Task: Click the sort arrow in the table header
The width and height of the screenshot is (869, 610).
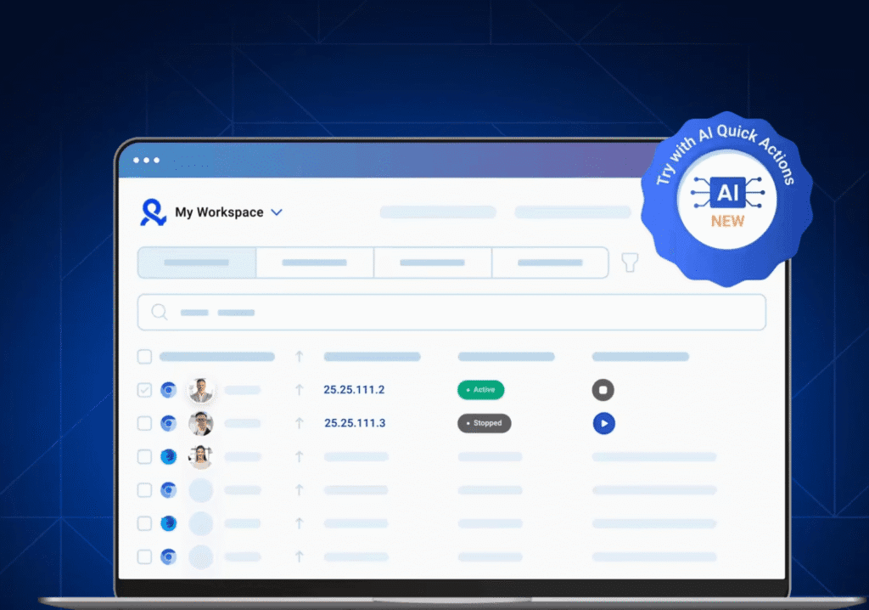Action: click(299, 357)
